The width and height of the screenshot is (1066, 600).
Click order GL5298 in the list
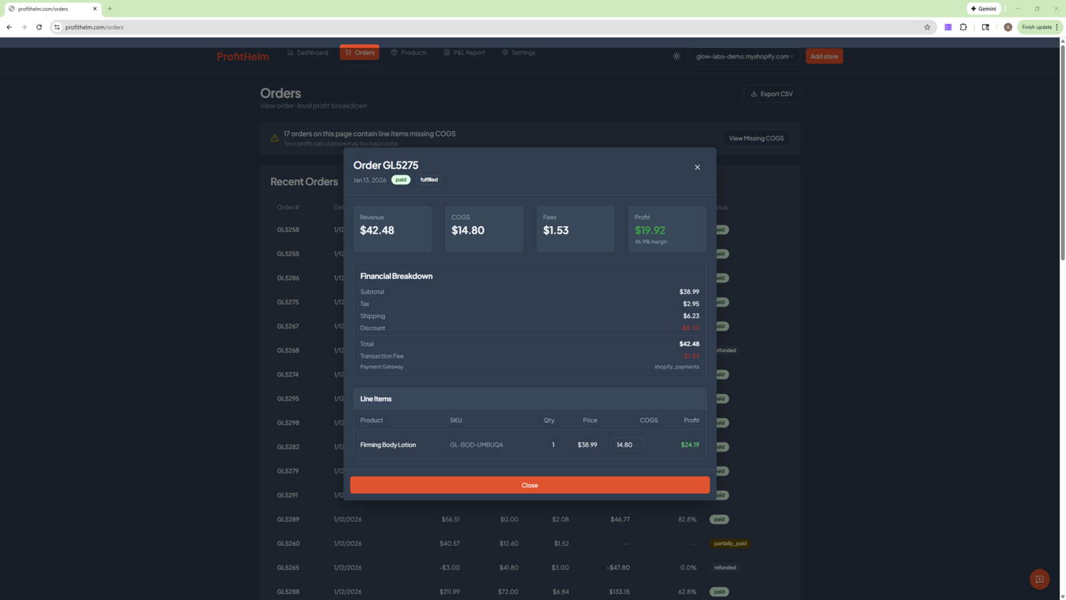click(288, 423)
